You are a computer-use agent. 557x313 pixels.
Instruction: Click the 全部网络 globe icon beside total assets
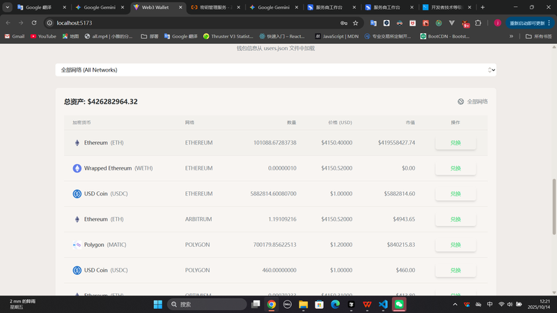pyautogui.click(x=461, y=102)
